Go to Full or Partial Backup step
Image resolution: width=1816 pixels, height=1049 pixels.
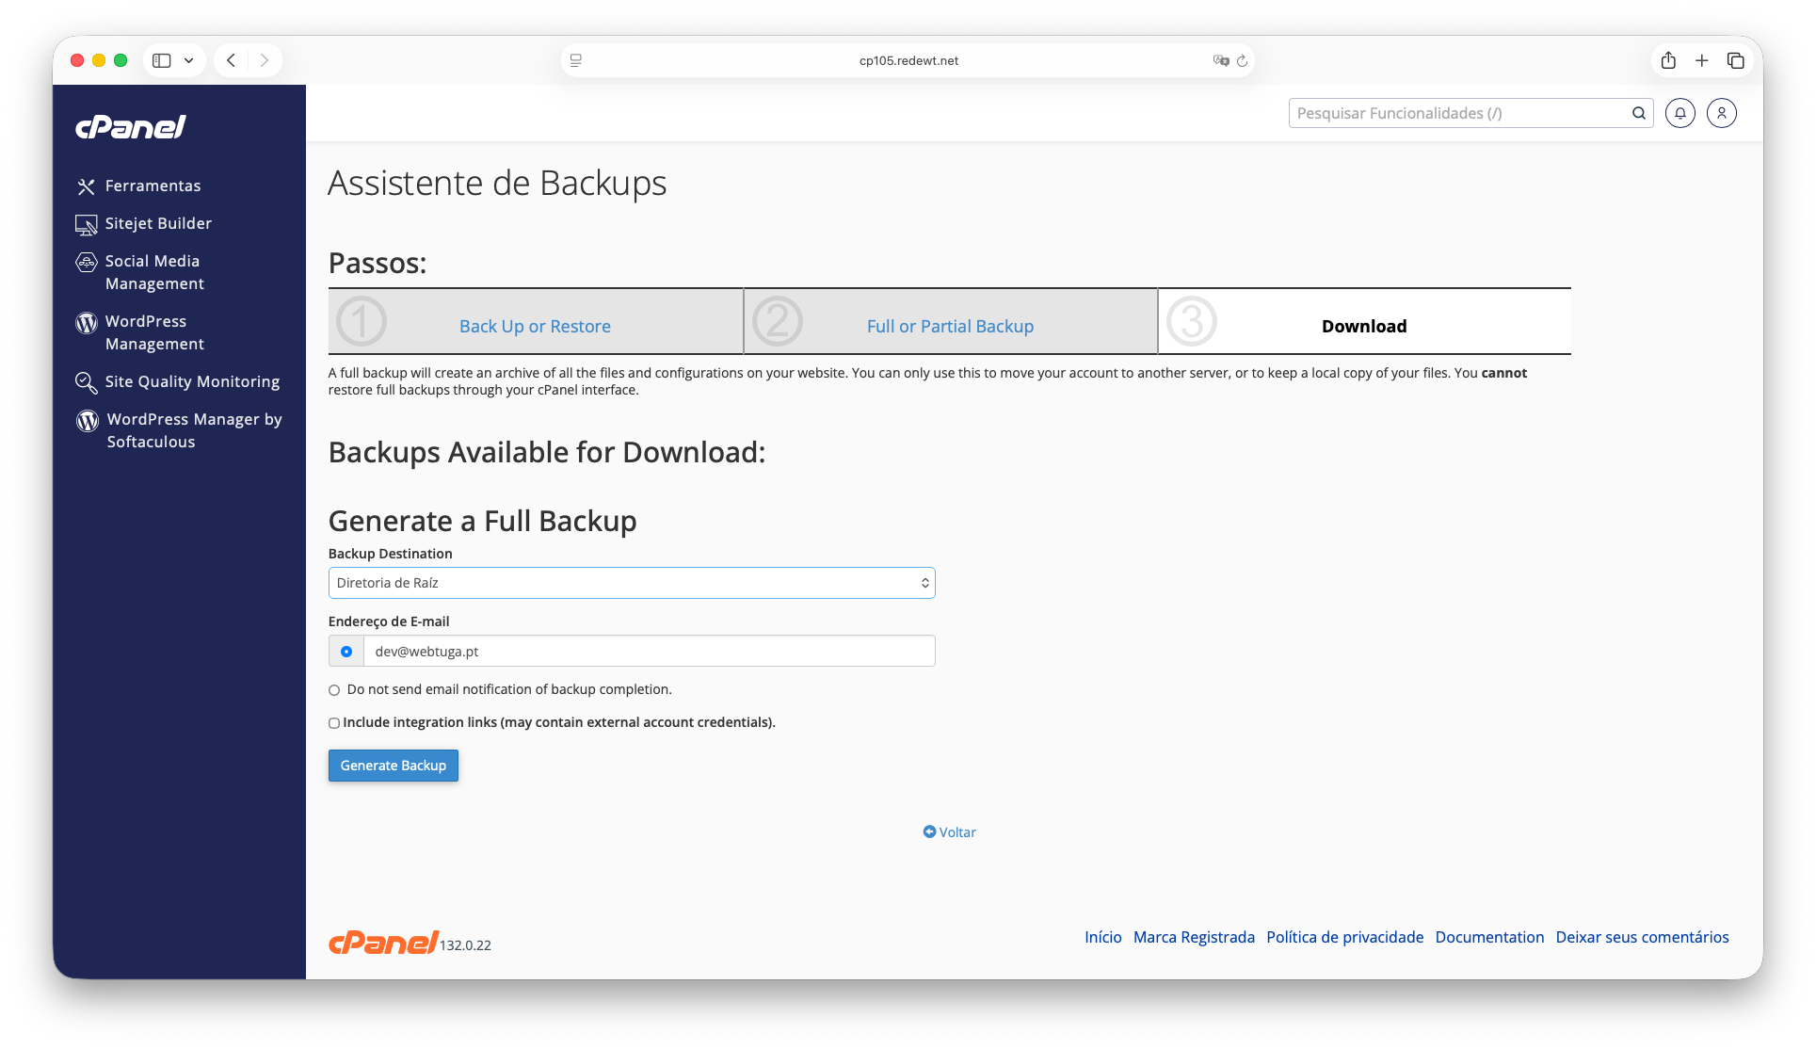[x=950, y=327]
